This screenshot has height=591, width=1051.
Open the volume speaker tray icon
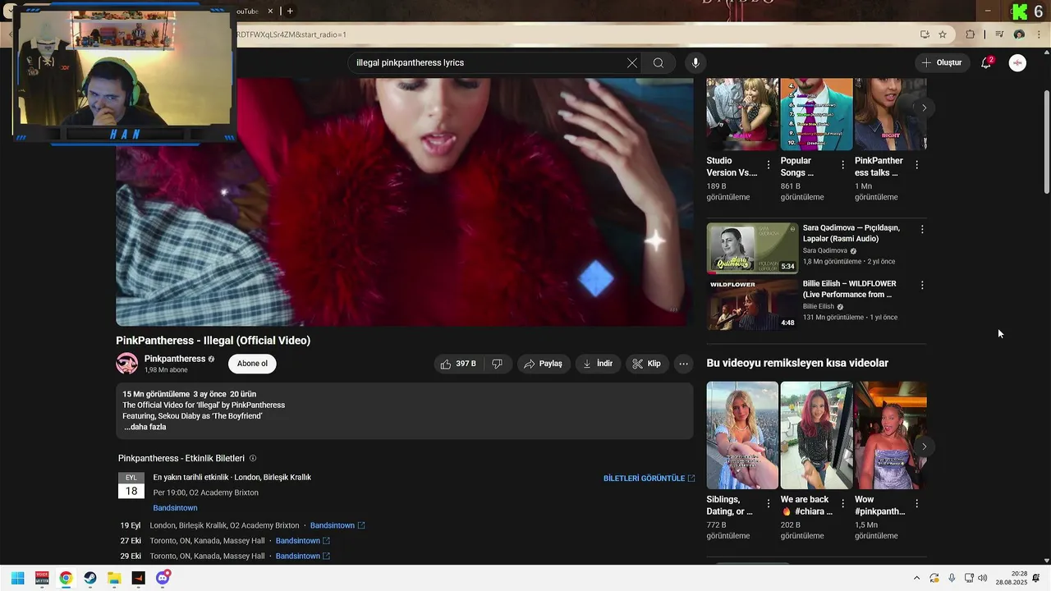(983, 578)
